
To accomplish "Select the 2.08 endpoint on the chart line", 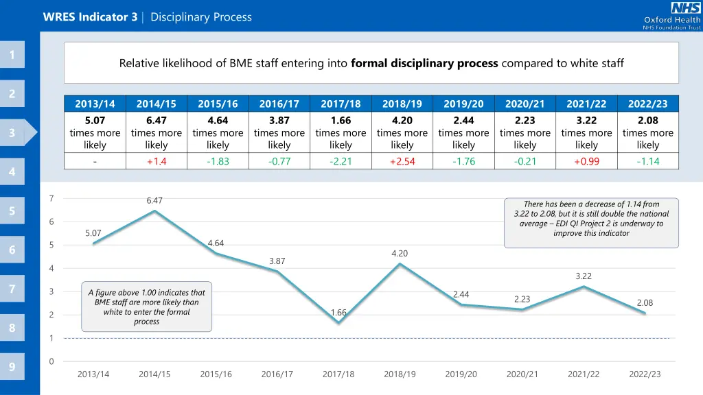I will coord(644,313).
